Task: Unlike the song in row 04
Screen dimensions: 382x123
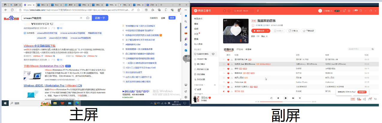Action: click(x=228, y=73)
